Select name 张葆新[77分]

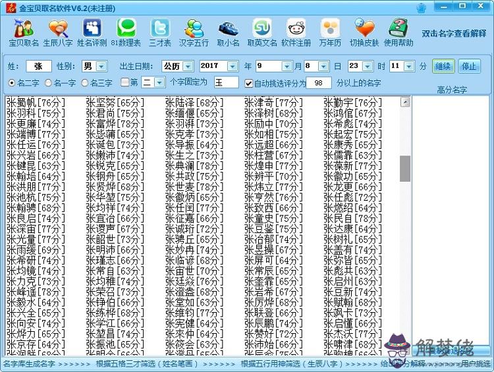point(353,166)
